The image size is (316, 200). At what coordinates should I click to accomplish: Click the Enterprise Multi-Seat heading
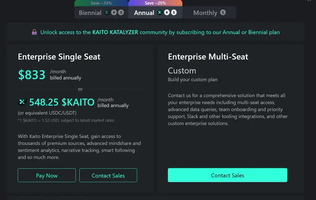pos(208,57)
